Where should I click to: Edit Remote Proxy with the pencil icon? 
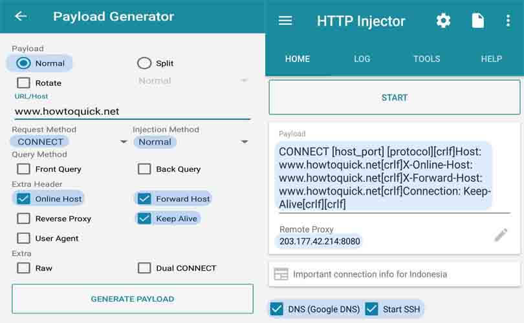[x=501, y=235]
